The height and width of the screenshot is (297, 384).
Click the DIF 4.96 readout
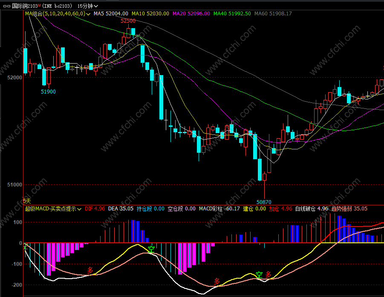[x=95, y=209]
